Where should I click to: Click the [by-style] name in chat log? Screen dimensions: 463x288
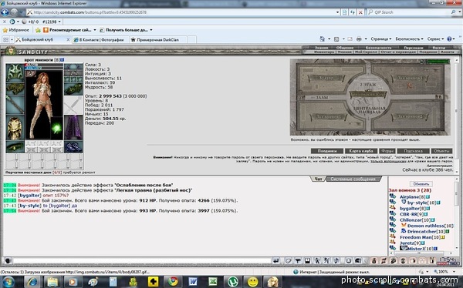point(30,206)
